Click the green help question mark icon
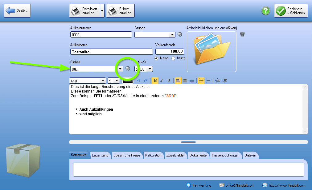Viewport: 312px width, 190px height. tap(266, 11)
